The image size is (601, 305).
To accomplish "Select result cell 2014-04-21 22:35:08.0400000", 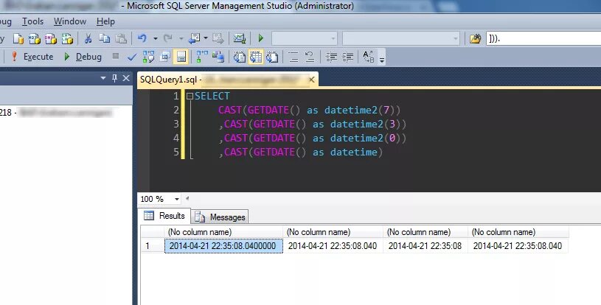I will coord(223,245).
